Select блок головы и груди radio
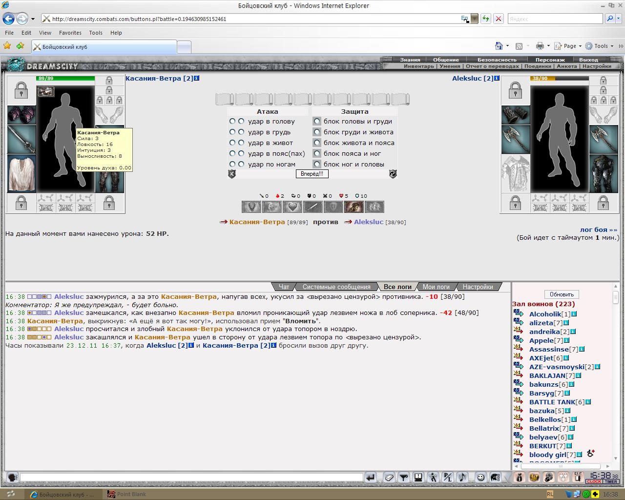 click(x=317, y=121)
